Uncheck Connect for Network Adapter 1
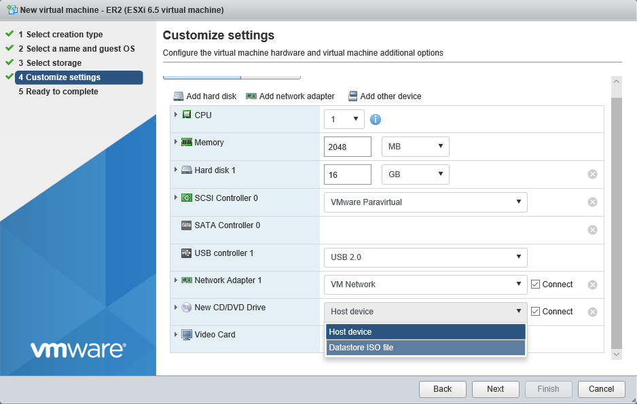The height and width of the screenshot is (404, 637). 536,284
